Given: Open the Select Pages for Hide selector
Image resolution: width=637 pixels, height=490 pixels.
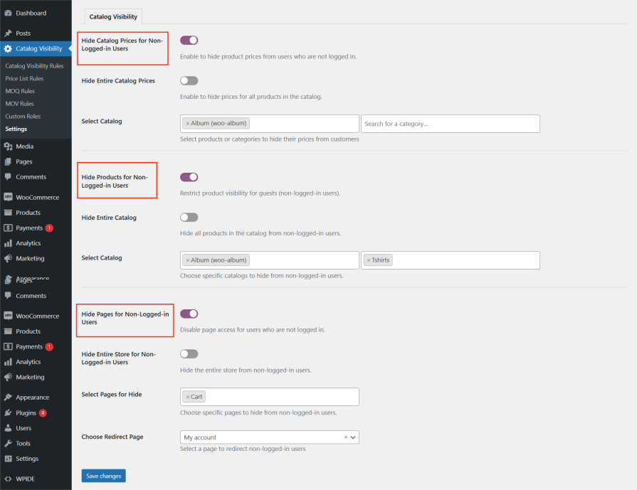Looking at the screenshot, I should pyautogui.click(x=281, y=397).
